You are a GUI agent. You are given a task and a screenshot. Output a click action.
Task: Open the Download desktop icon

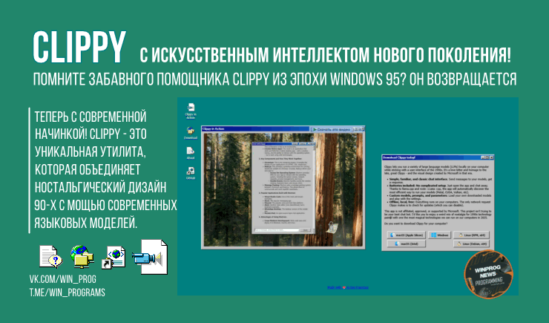(191, 133)
